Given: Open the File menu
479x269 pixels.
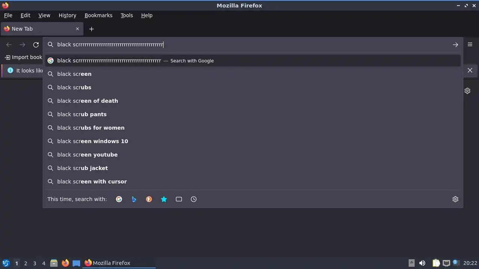Looking at the screenshot, I should [x=8, y=15].
